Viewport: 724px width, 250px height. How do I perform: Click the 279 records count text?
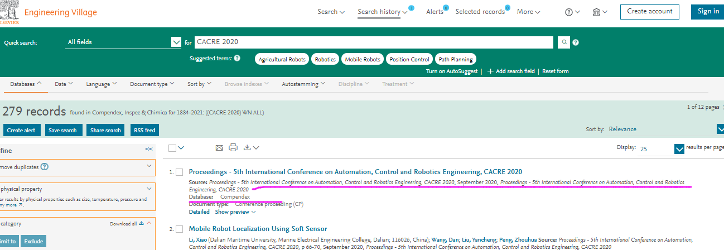(34, 111)
